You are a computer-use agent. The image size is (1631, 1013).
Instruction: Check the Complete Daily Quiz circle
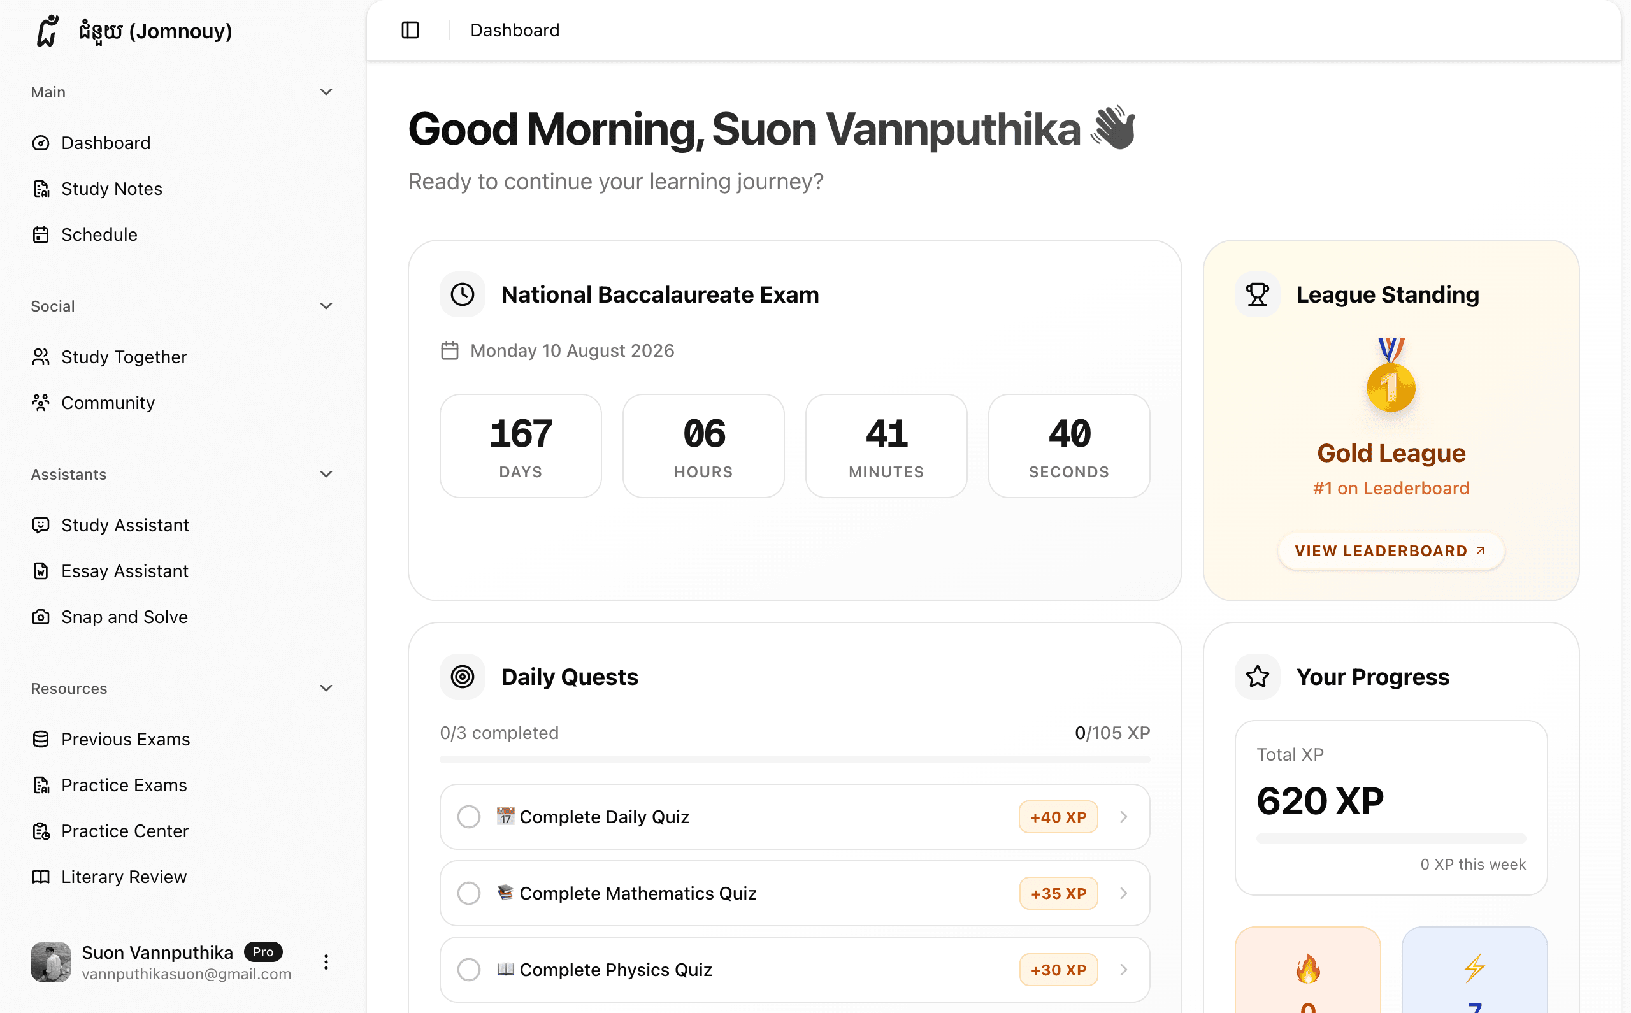pyautogui.click(x=469, y=817)
